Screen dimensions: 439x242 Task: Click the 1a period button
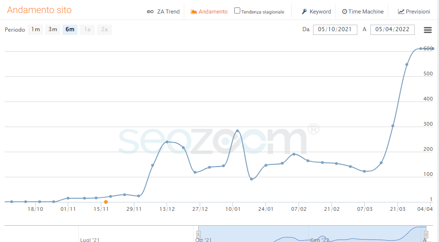pos(87,30)
